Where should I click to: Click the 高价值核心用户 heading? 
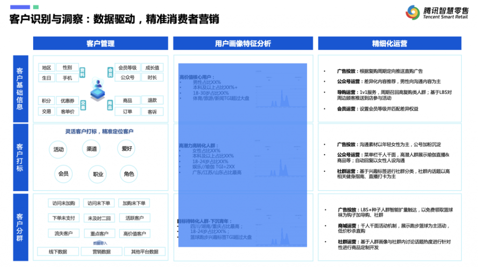click(x=197, y=77)
